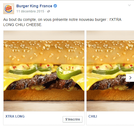Viewport: 134px width, 127px height.
Task: Click the sesame bun top in second photo
Action: click(x=110, y=52)
